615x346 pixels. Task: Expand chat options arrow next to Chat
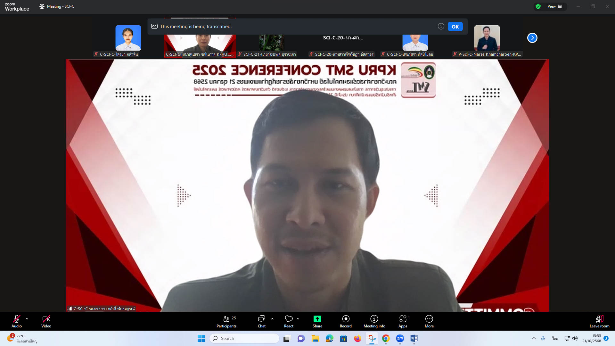(x=272, y=319)
